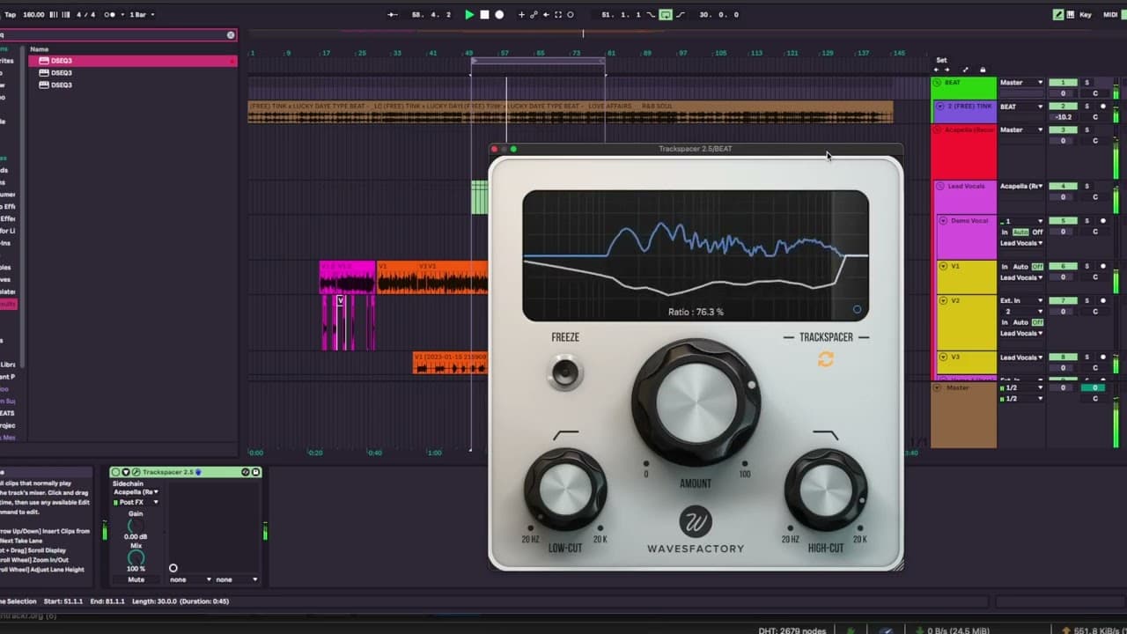Image resolution: width=1127 pixels, height=634 pixels.
Task: Click the Trackspacer Low-Cut knob
Action: (565, 490)
